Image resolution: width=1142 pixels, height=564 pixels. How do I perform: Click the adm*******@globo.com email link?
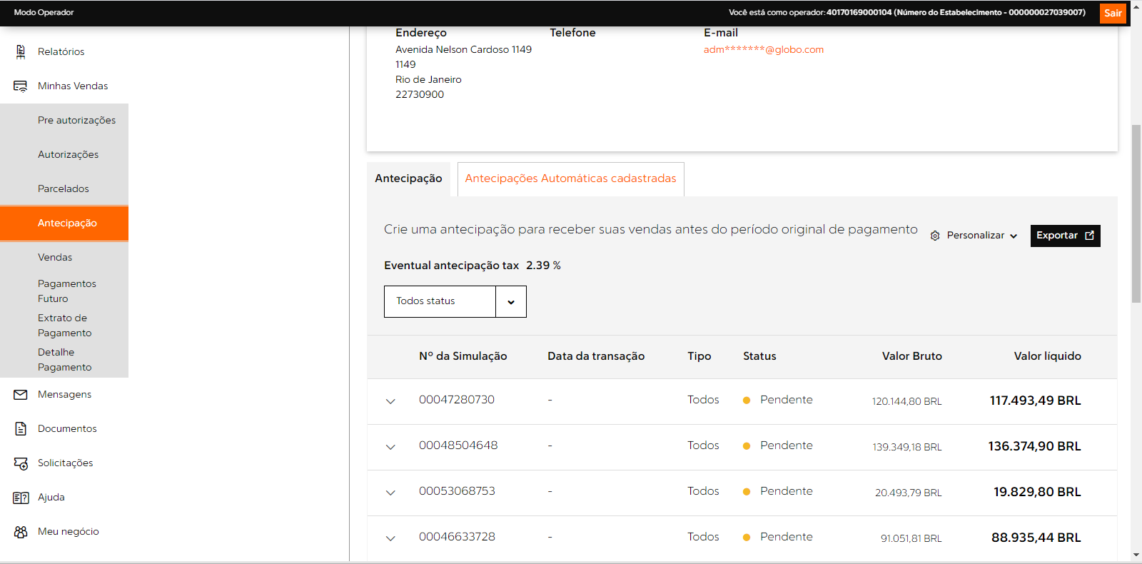tap(763, 49)
